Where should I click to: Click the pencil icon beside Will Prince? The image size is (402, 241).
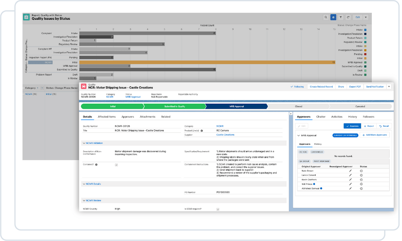[x=350, y=184]
